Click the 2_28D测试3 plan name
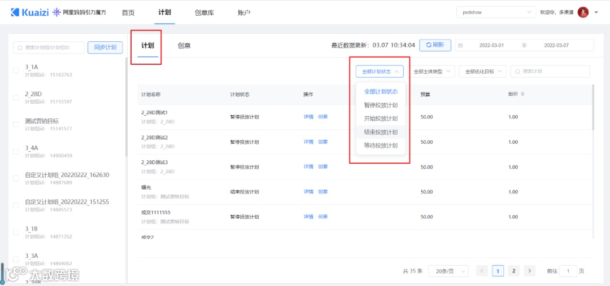This screenshot has width=610, height=286. (154, 162)
